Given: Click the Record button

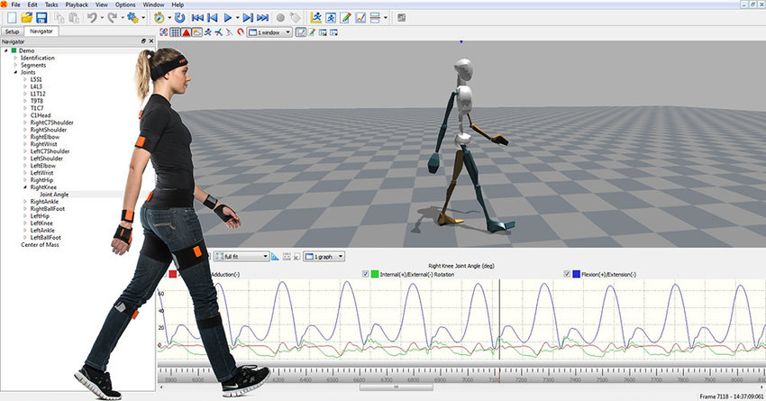Looking at the screenshot, I should pyautogui.click(x=280, y=17).
